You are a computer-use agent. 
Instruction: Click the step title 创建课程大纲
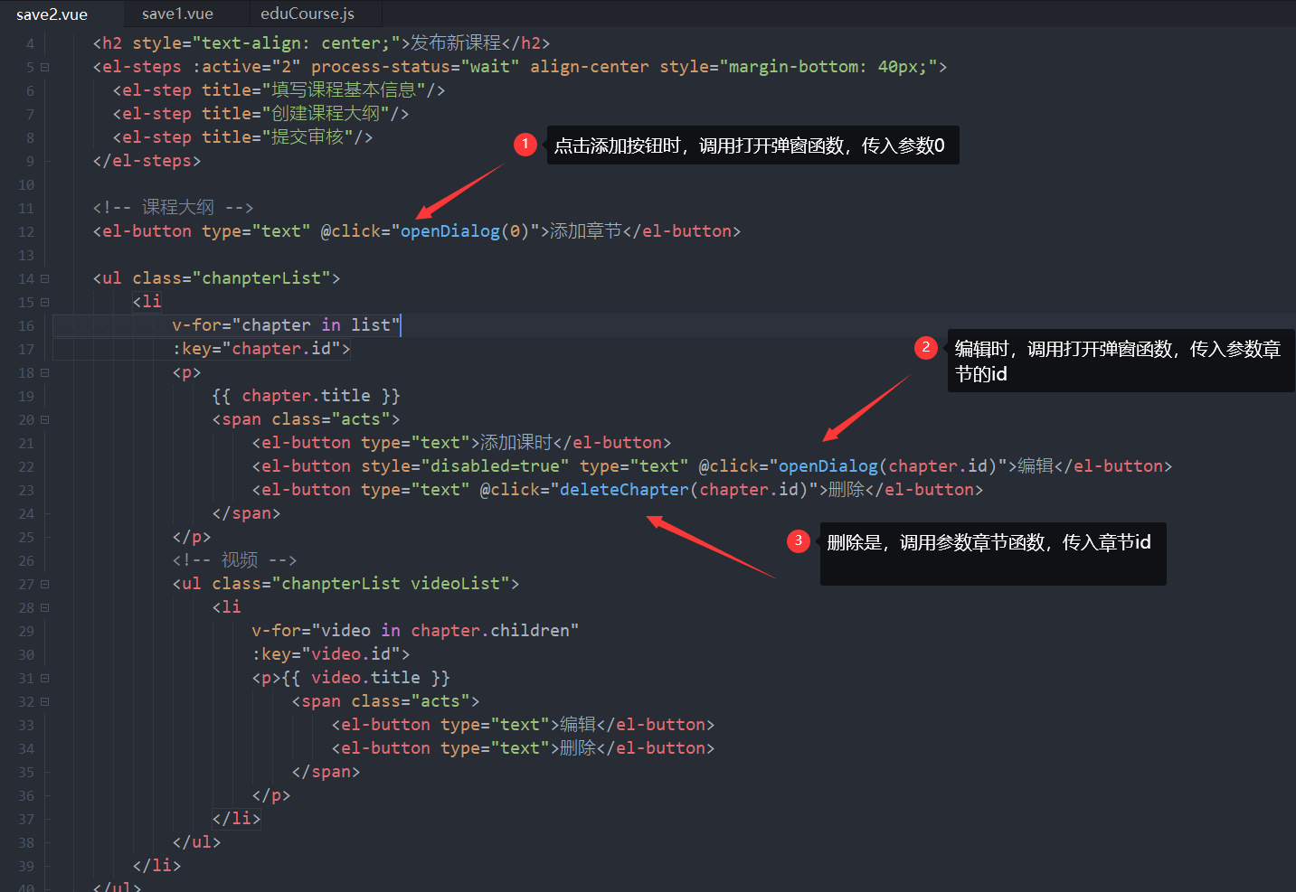326,114
